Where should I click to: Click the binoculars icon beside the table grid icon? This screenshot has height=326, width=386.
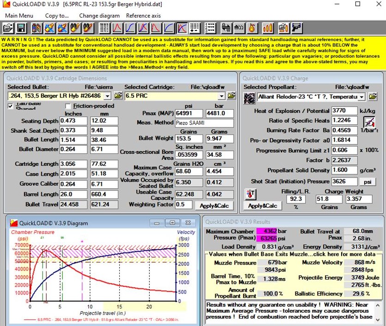point(88,28)
